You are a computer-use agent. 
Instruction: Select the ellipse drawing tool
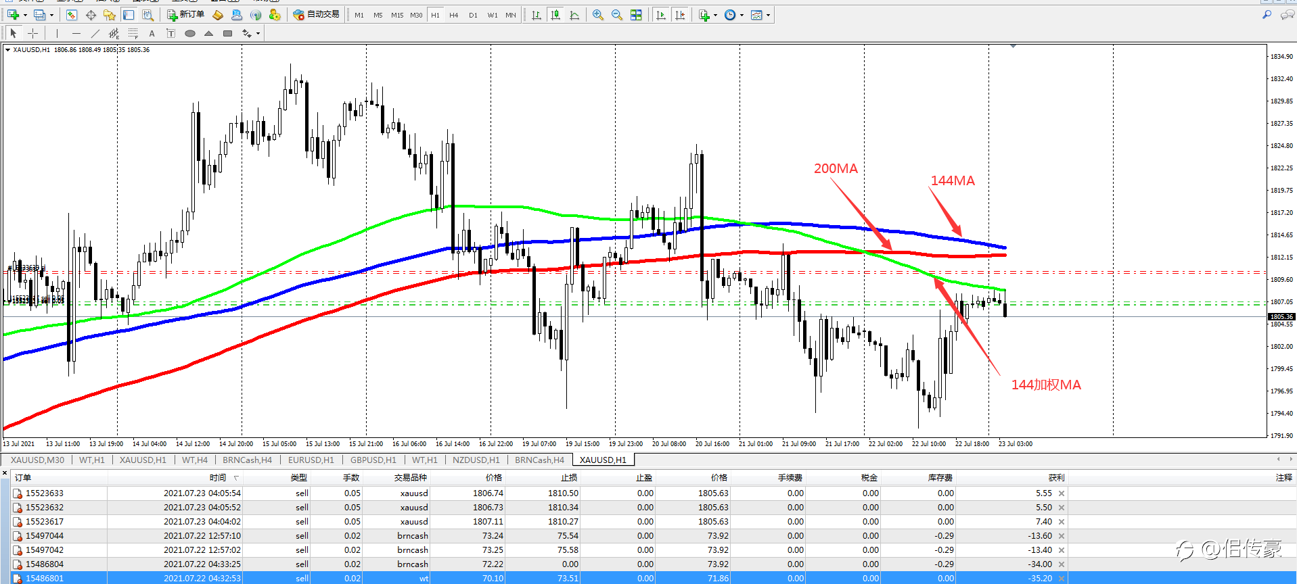point(190,33)
